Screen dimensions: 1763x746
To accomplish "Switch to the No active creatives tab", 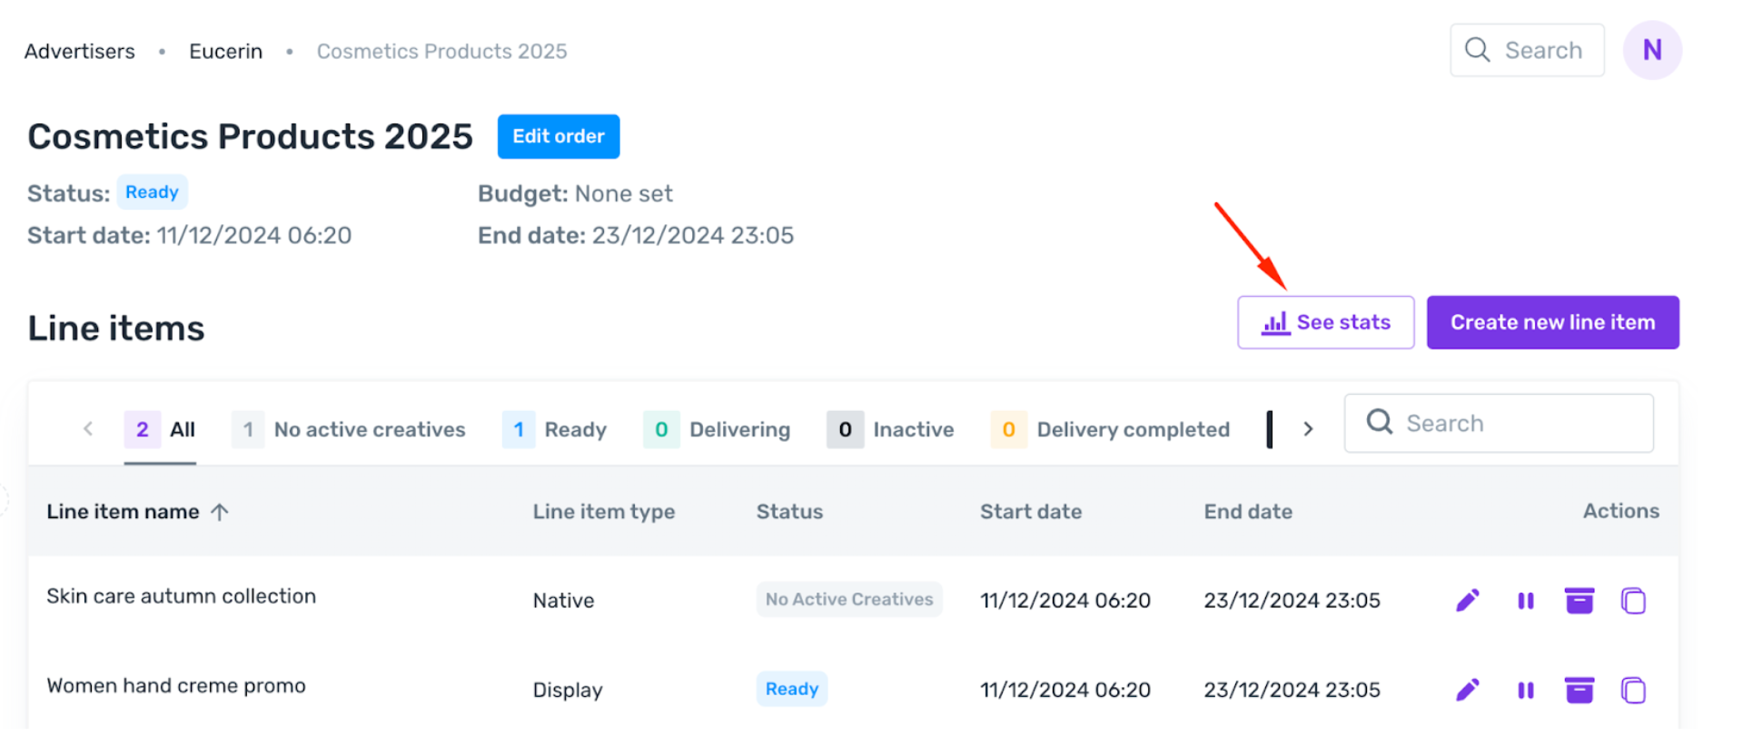I will click(349, 429).
